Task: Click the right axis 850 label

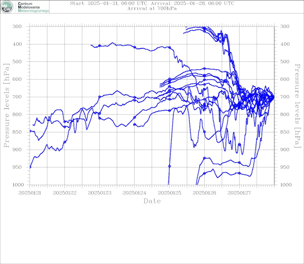Action: pyautogui.click(x=285, y=132)
